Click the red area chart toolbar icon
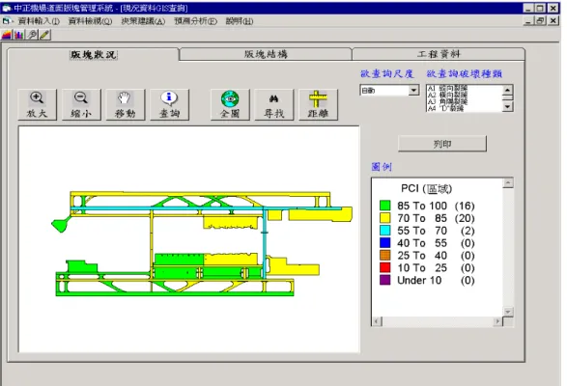 [7, 35]
